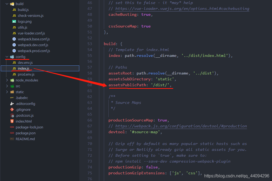Click the static folder icon
Image resolution: width=272 pixels, height=181 pixels.
point(12,92)
